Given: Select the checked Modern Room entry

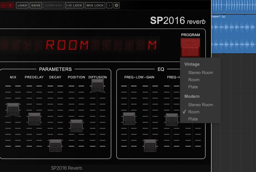Looking at the screenshot, I should click(194, 112).
